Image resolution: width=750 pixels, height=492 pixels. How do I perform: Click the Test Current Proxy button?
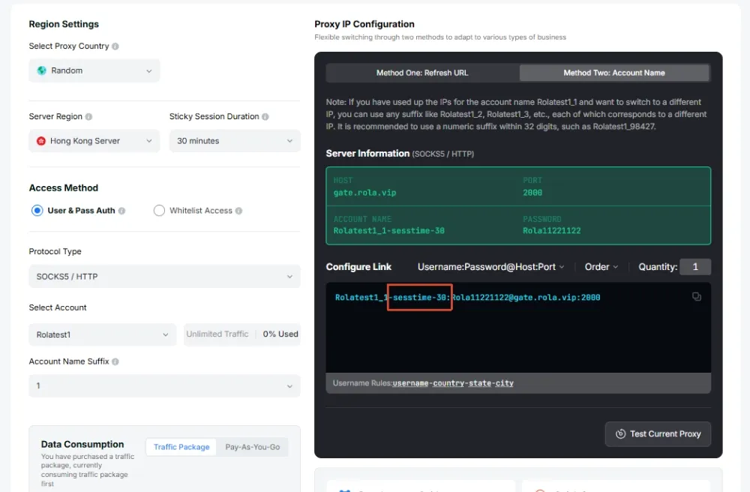pyautogui.click(x=658, y=434)
